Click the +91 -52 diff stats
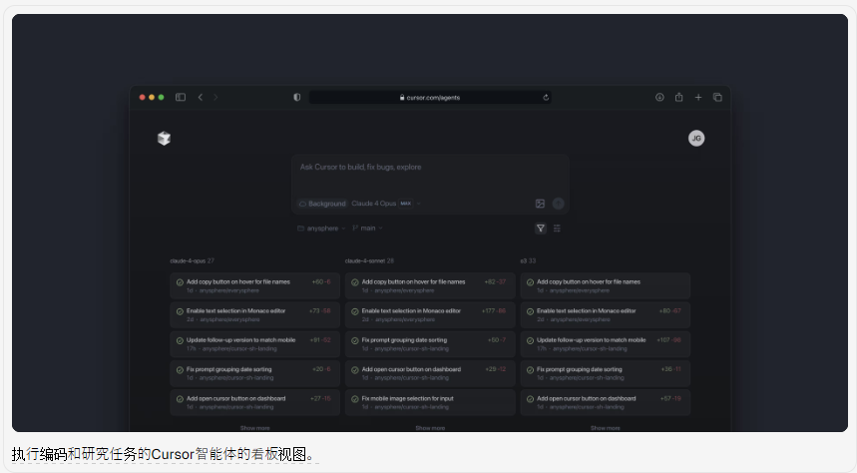 320,339
